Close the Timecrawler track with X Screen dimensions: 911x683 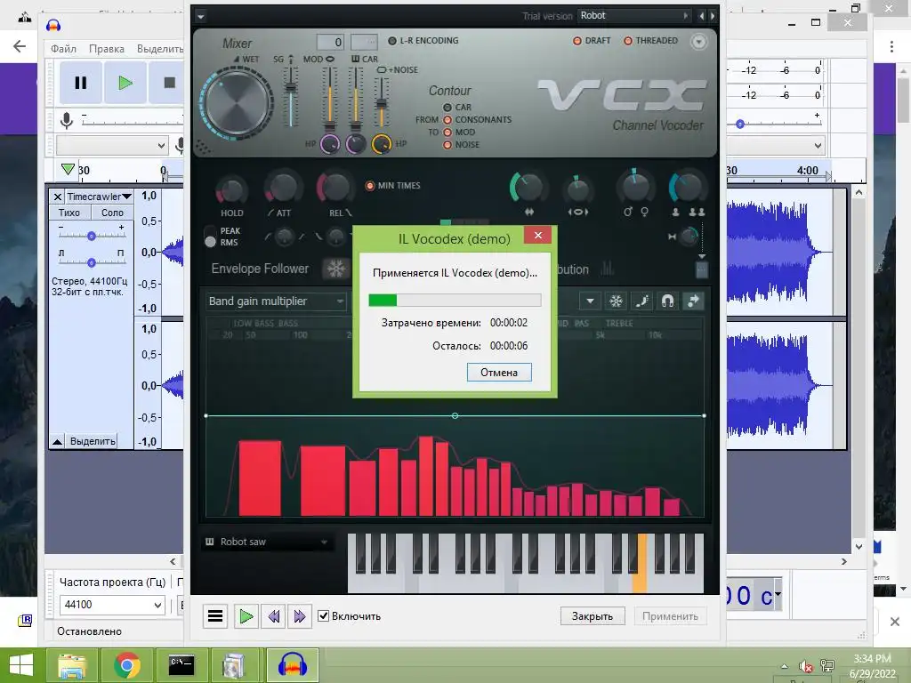pyautogui.click(x=57, y=197)
